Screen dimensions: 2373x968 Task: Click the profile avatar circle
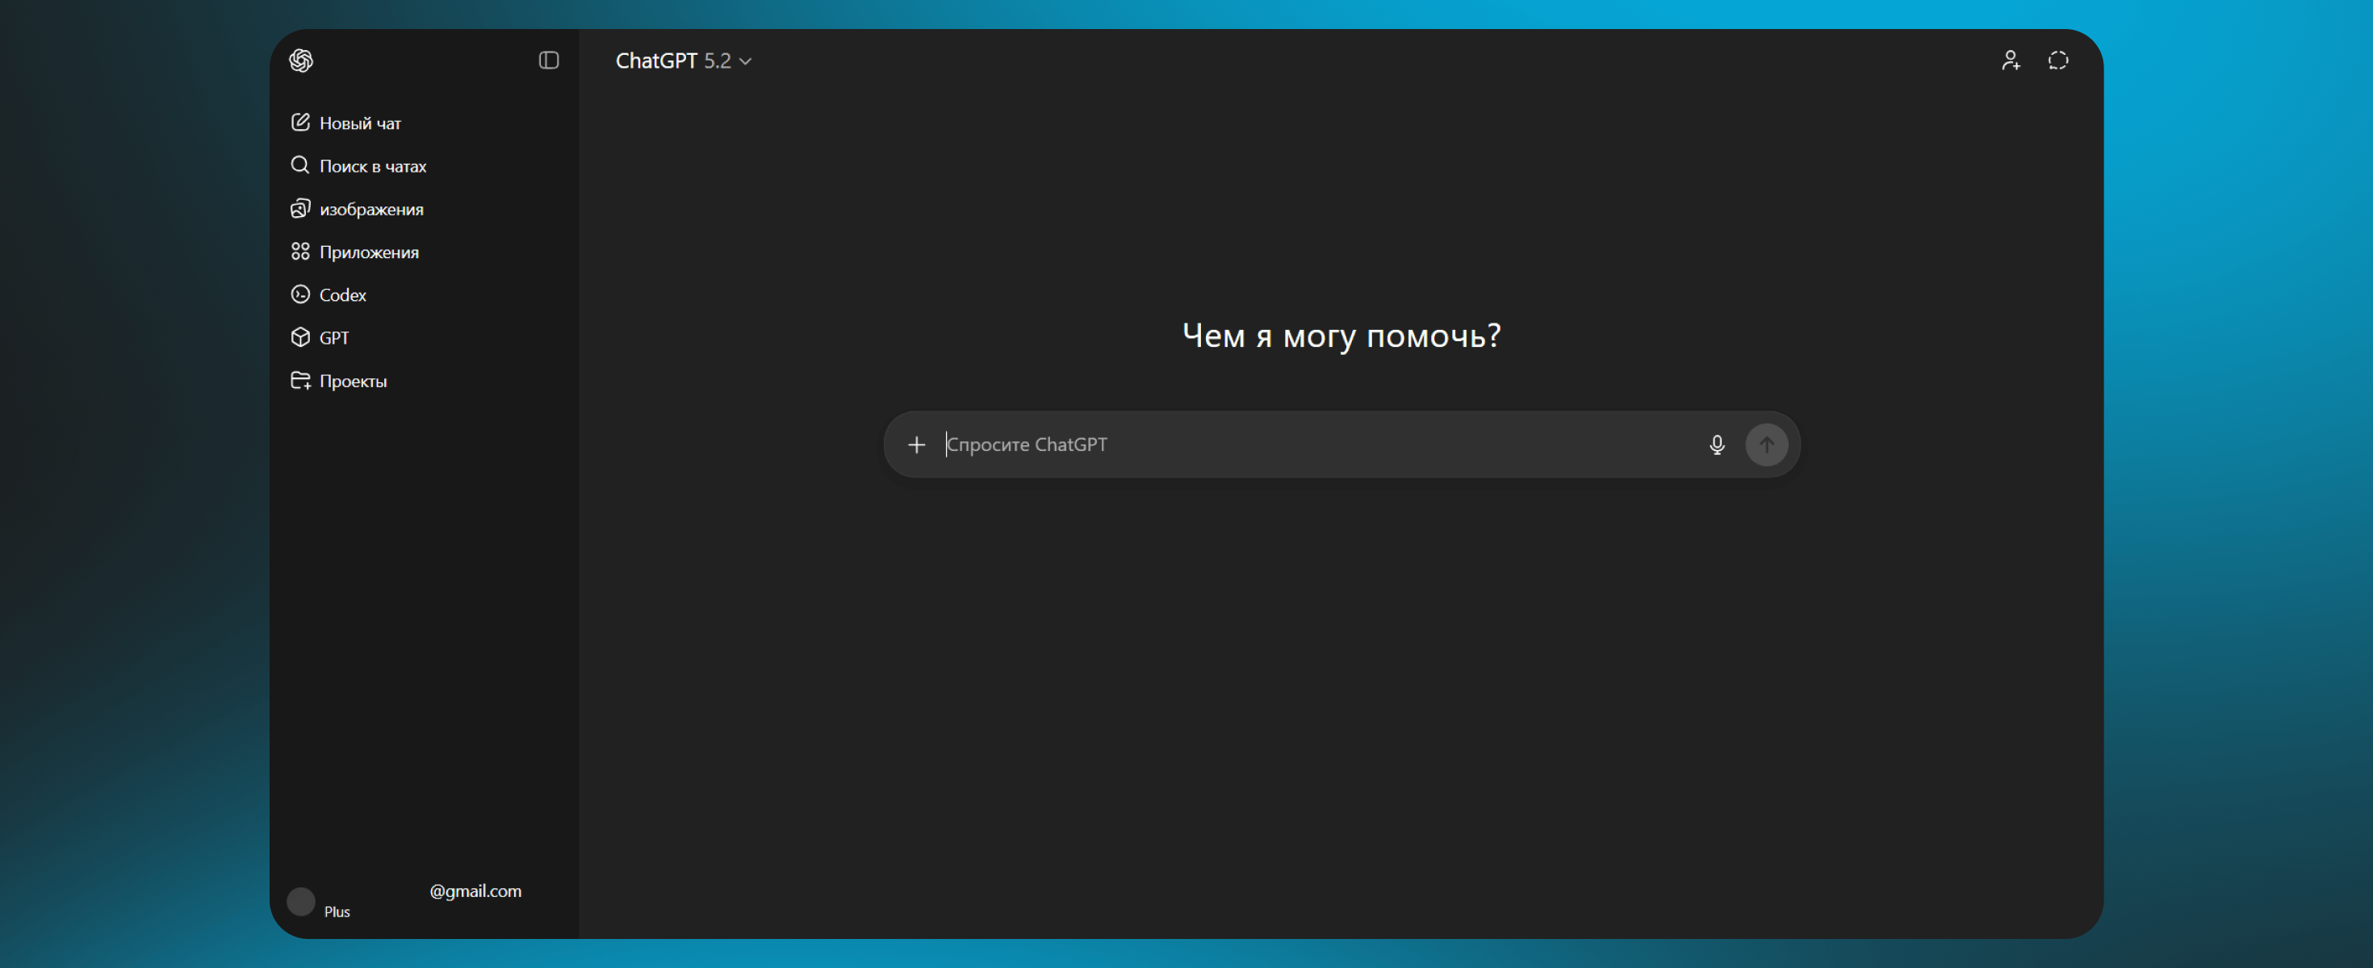point(301,901)
